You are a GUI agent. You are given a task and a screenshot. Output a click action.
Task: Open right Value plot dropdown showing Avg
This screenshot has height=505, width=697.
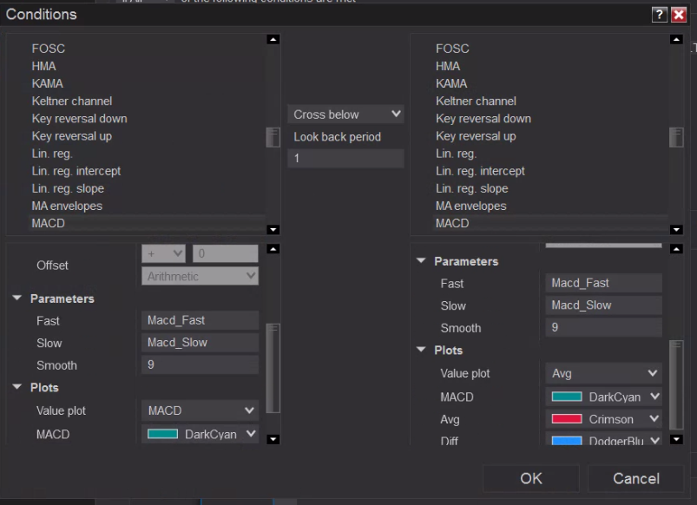coord(603,373)
